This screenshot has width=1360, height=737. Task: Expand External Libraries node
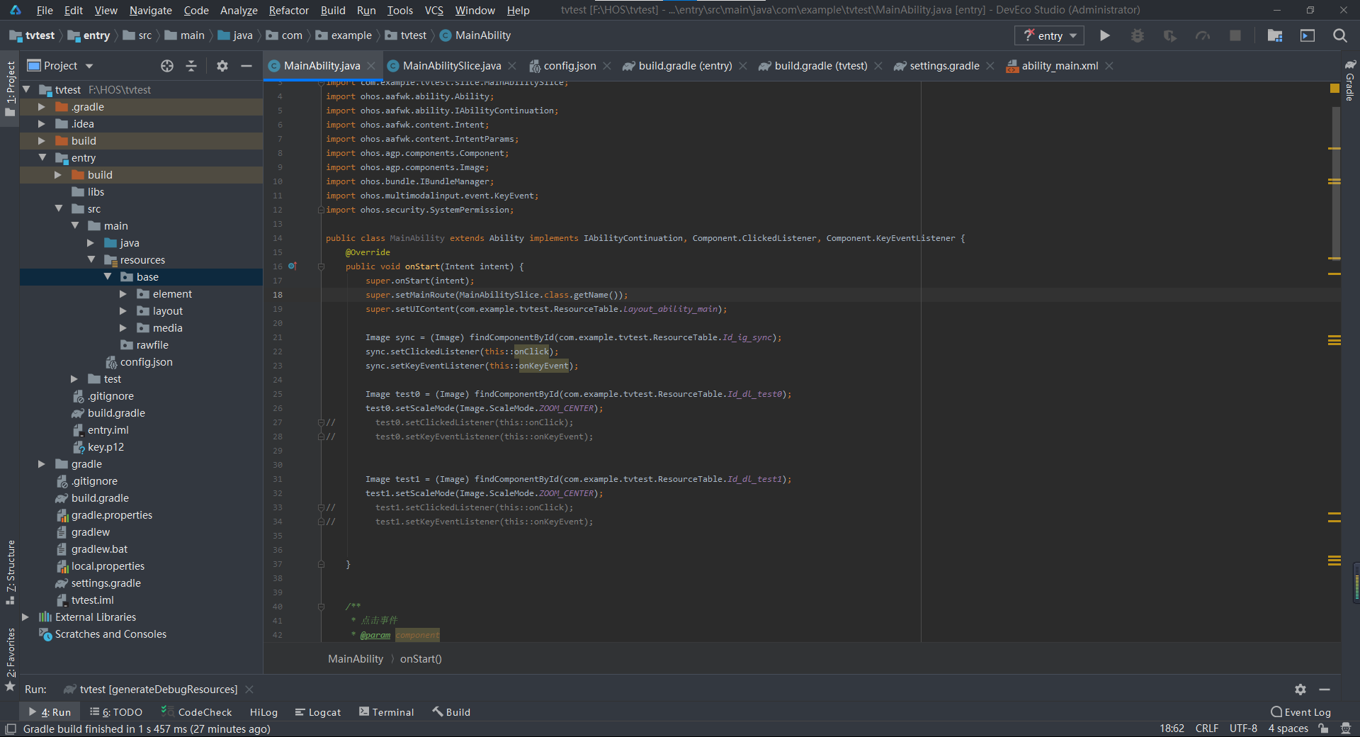coord(25,617)
